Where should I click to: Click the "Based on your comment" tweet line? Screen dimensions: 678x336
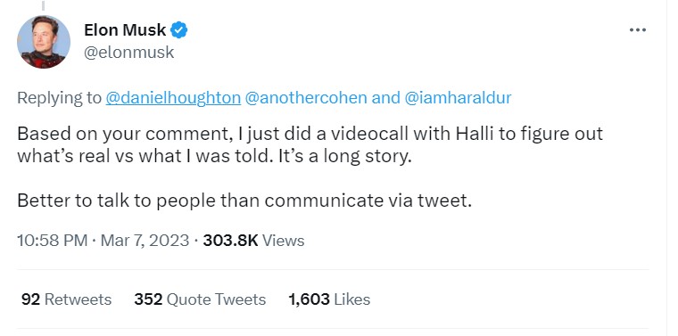pyautogui.click(x=310, y=134)
